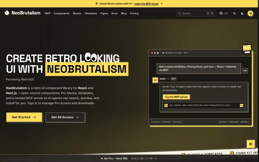Toggle dark mode moon icon

tap(242, 13)
